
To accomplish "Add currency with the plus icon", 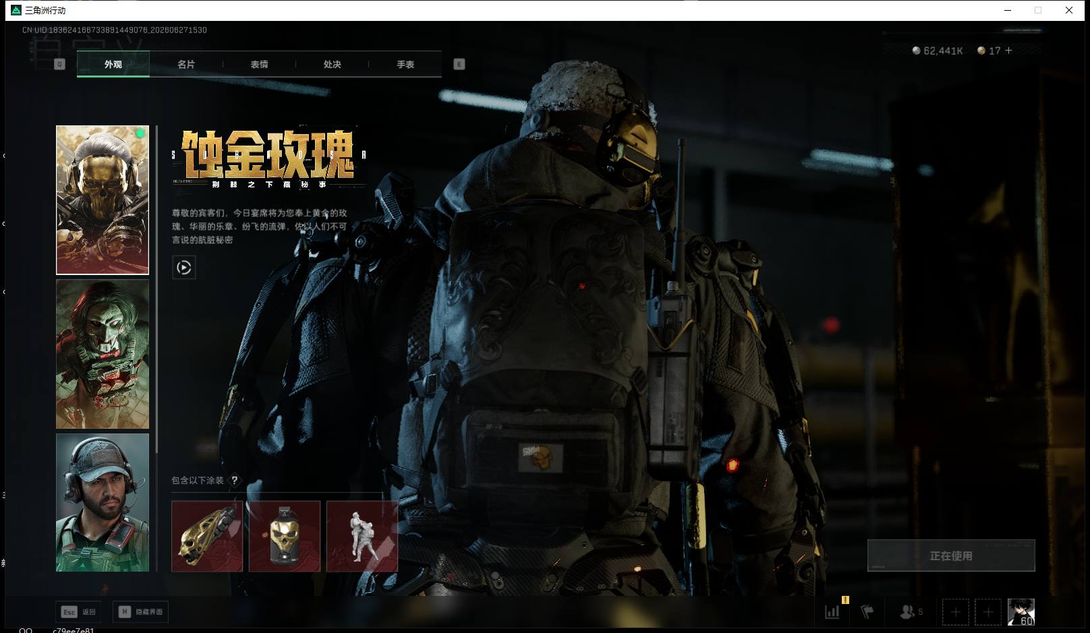I will pos(1008,51).
